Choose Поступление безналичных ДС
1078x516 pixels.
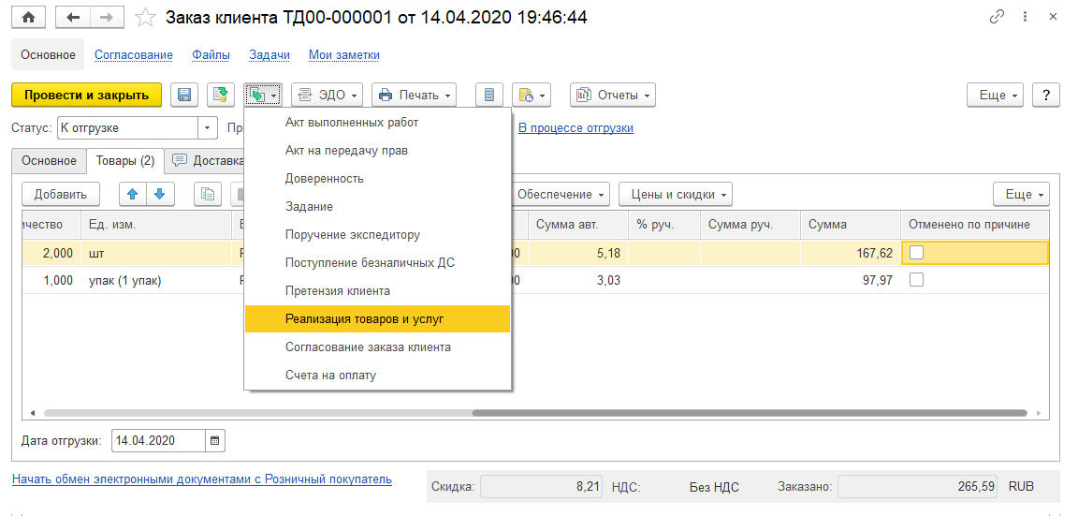point(377,263)
